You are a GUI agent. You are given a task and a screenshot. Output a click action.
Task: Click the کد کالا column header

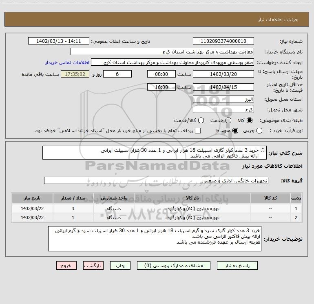tap(270, 198)
